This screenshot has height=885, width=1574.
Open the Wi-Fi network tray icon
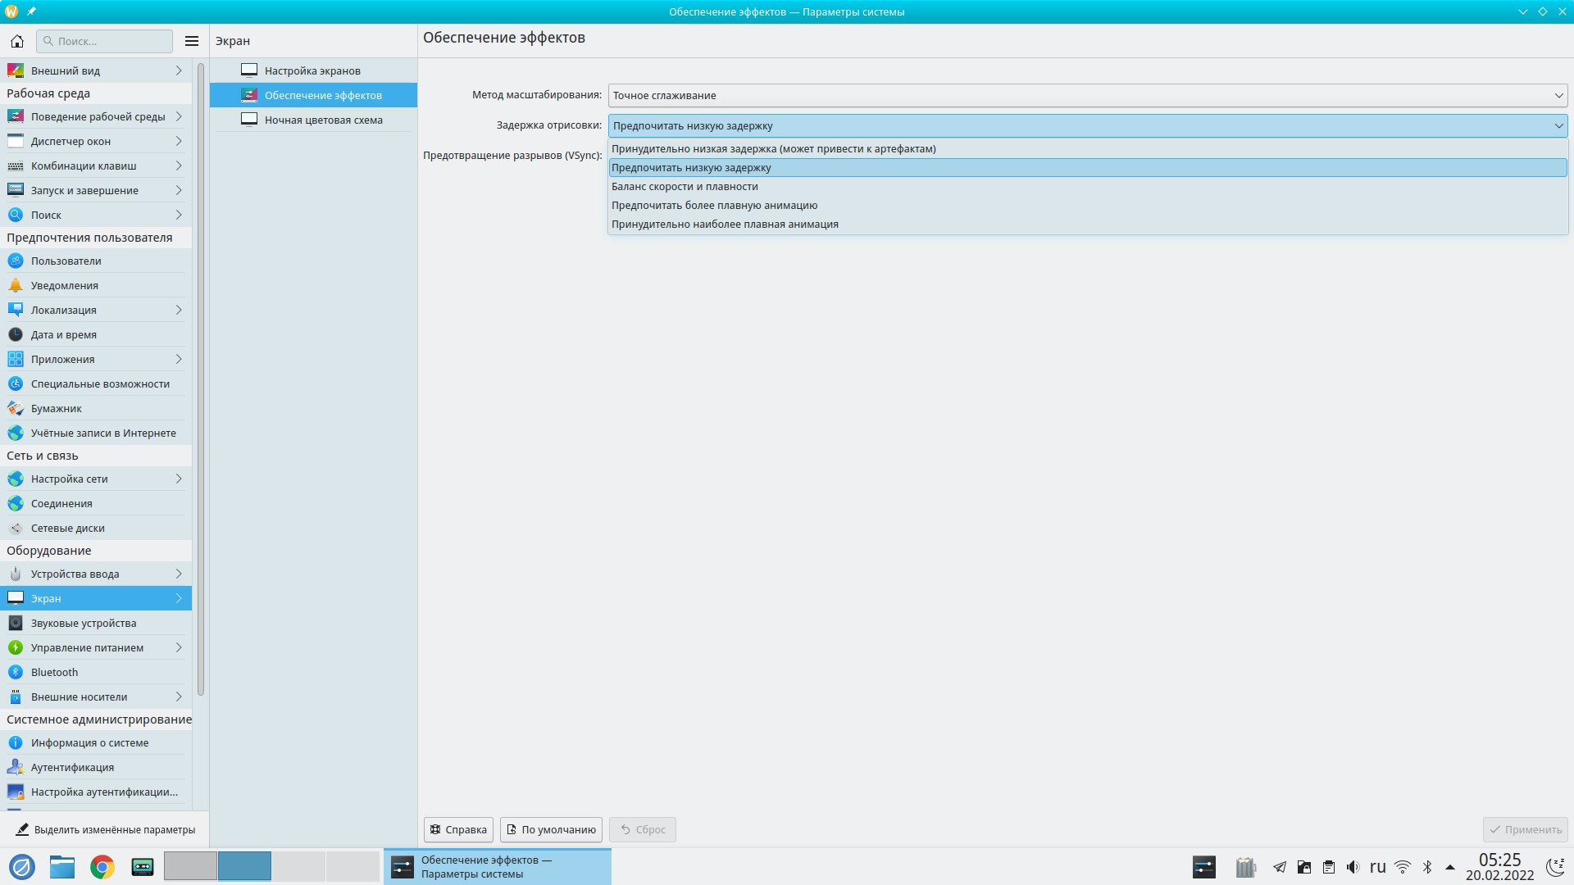click(x=1403, y=867)
